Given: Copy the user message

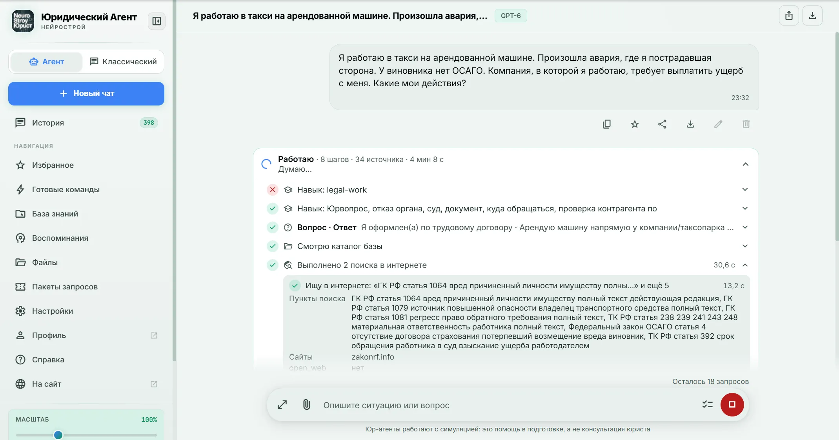Looking at the screenshot, I should 607,124.
